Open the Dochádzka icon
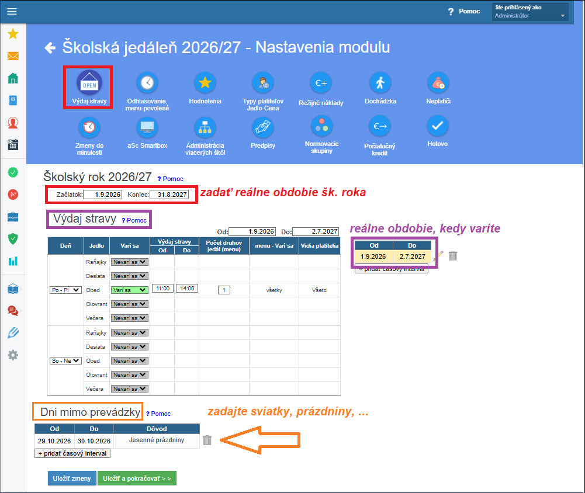This screenshot has width=585, height=493. pyautogui.click(x=380, y=82)
